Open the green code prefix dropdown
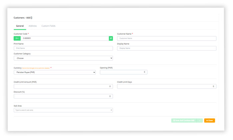Viewport: 233px width, 140px height. click(x=17, y=38)
